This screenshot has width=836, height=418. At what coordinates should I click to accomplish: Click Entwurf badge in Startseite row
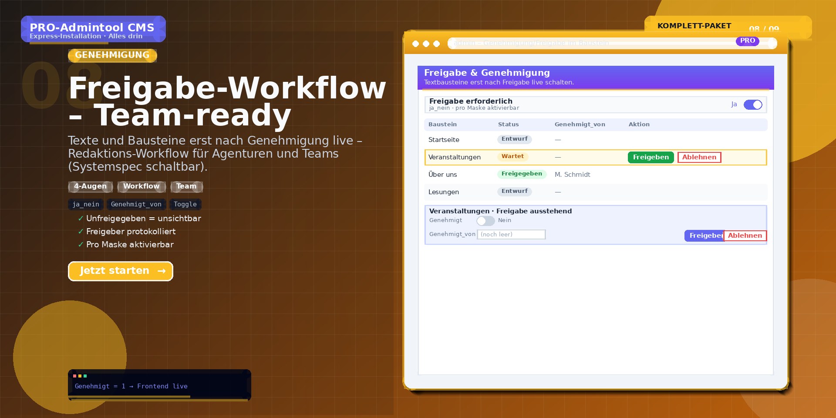(x=514, y=139)
